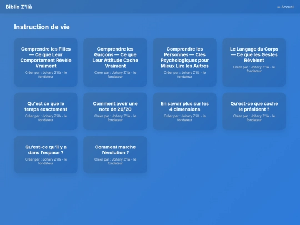Open the Qu'est ce que le temps card
This screenshot has height=225, width=300.
(x=46, y=111)
